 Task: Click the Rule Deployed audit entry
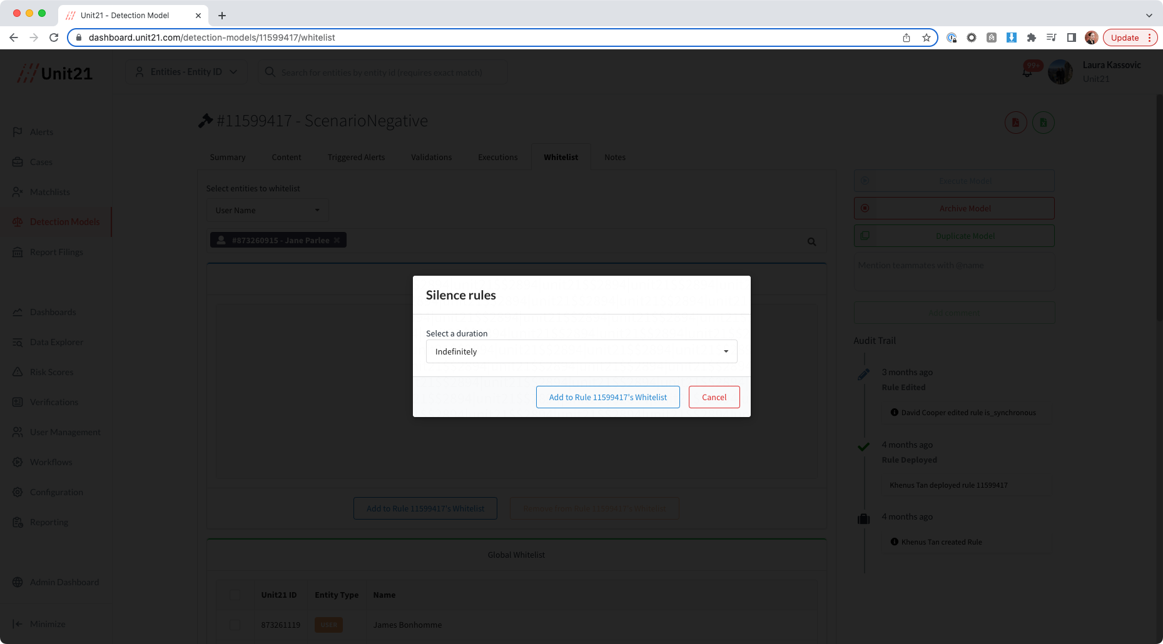[x=910, y=460]
